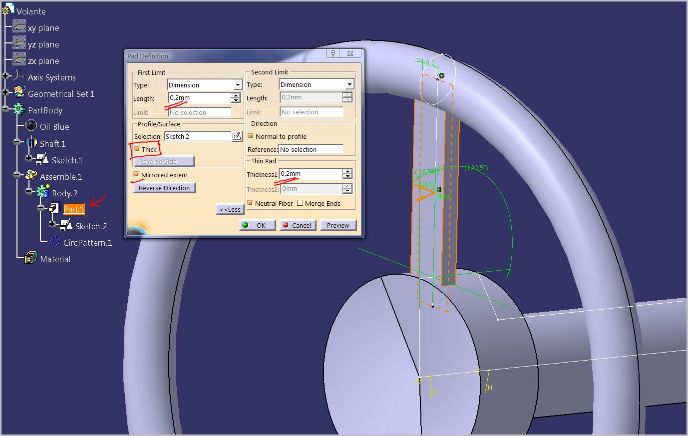The image size is (688, 436).
Task: Select CircPattern.1 label in tree
Action: 88,243
